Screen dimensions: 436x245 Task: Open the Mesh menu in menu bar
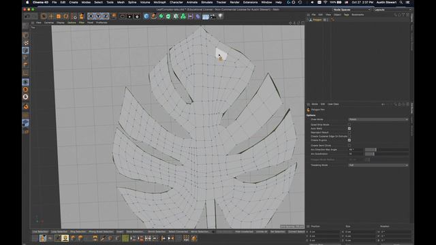tap(121, 2)
